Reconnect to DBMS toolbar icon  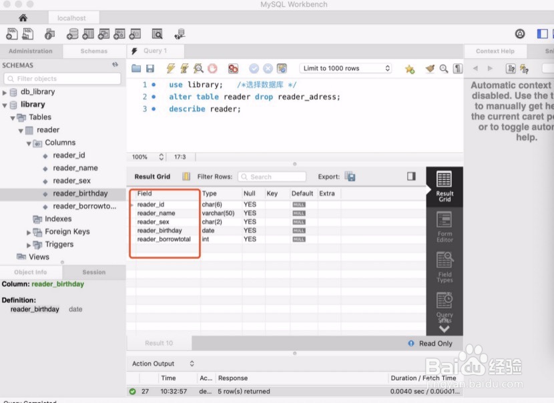click(180, 34)
